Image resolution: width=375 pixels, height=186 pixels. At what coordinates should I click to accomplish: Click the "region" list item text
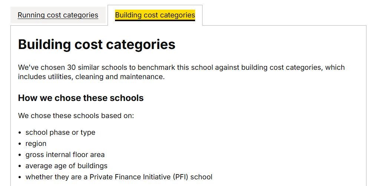coord(36,144)
